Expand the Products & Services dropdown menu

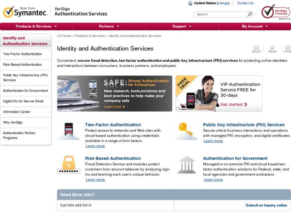(36, 26)
